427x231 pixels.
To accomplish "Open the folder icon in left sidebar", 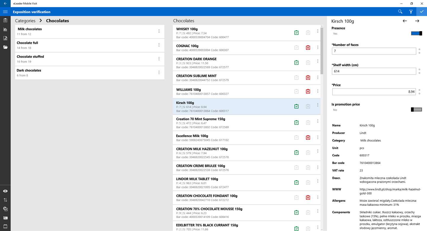I will click(5, 47).
